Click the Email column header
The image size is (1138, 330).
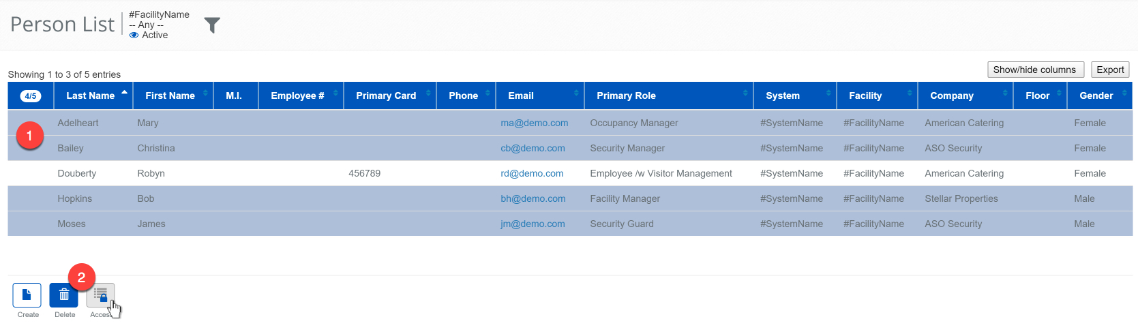coord(521,96)
